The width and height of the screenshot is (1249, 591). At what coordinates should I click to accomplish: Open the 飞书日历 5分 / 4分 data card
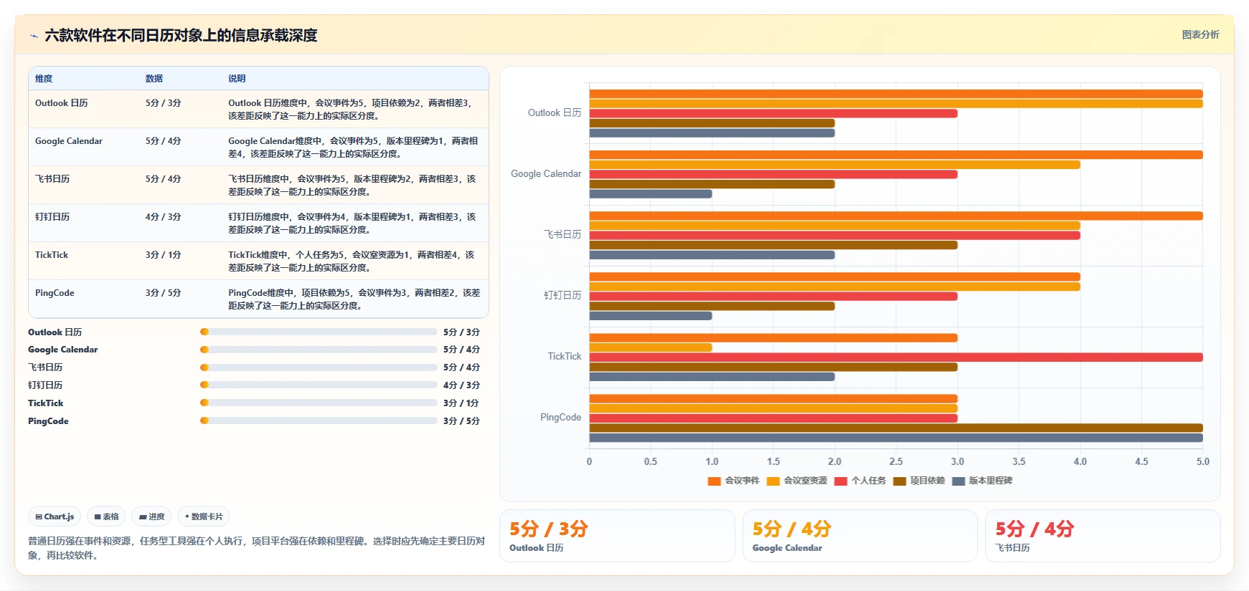[x=1103, y=536]
